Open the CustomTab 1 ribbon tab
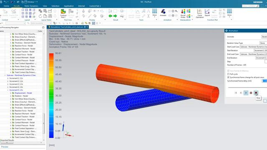Viewport: 267px width, 150px height. point(95,6)
